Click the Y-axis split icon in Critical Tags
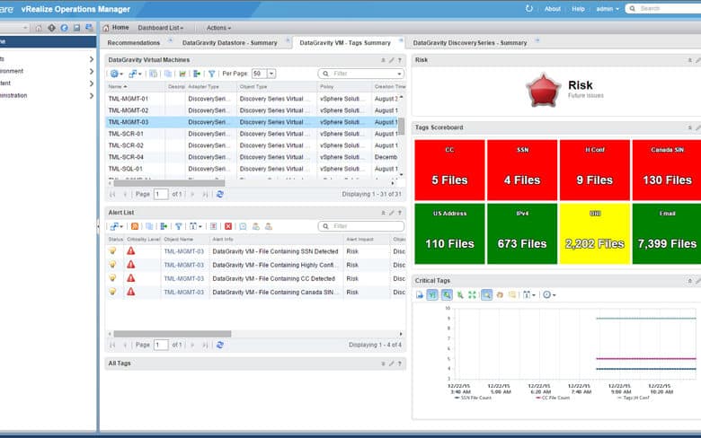This screenshot has height=438, width=701. click(432, 294)
